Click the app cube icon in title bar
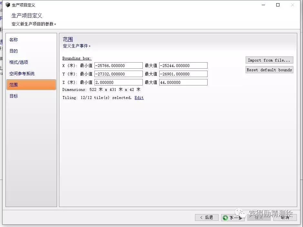 pos(8,5)
